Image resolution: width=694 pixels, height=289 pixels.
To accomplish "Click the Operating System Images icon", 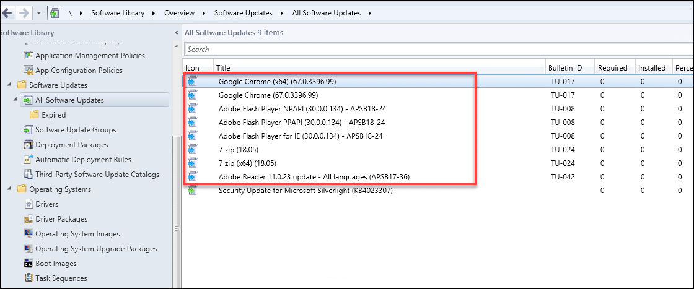I will (x=29, y=233).
